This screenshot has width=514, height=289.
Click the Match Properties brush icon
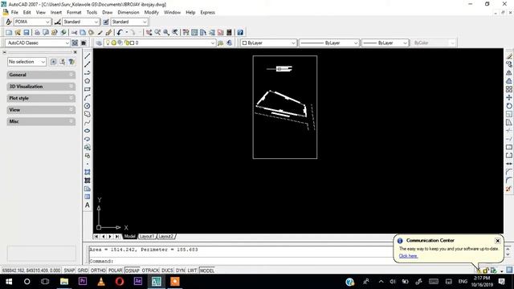108,32
